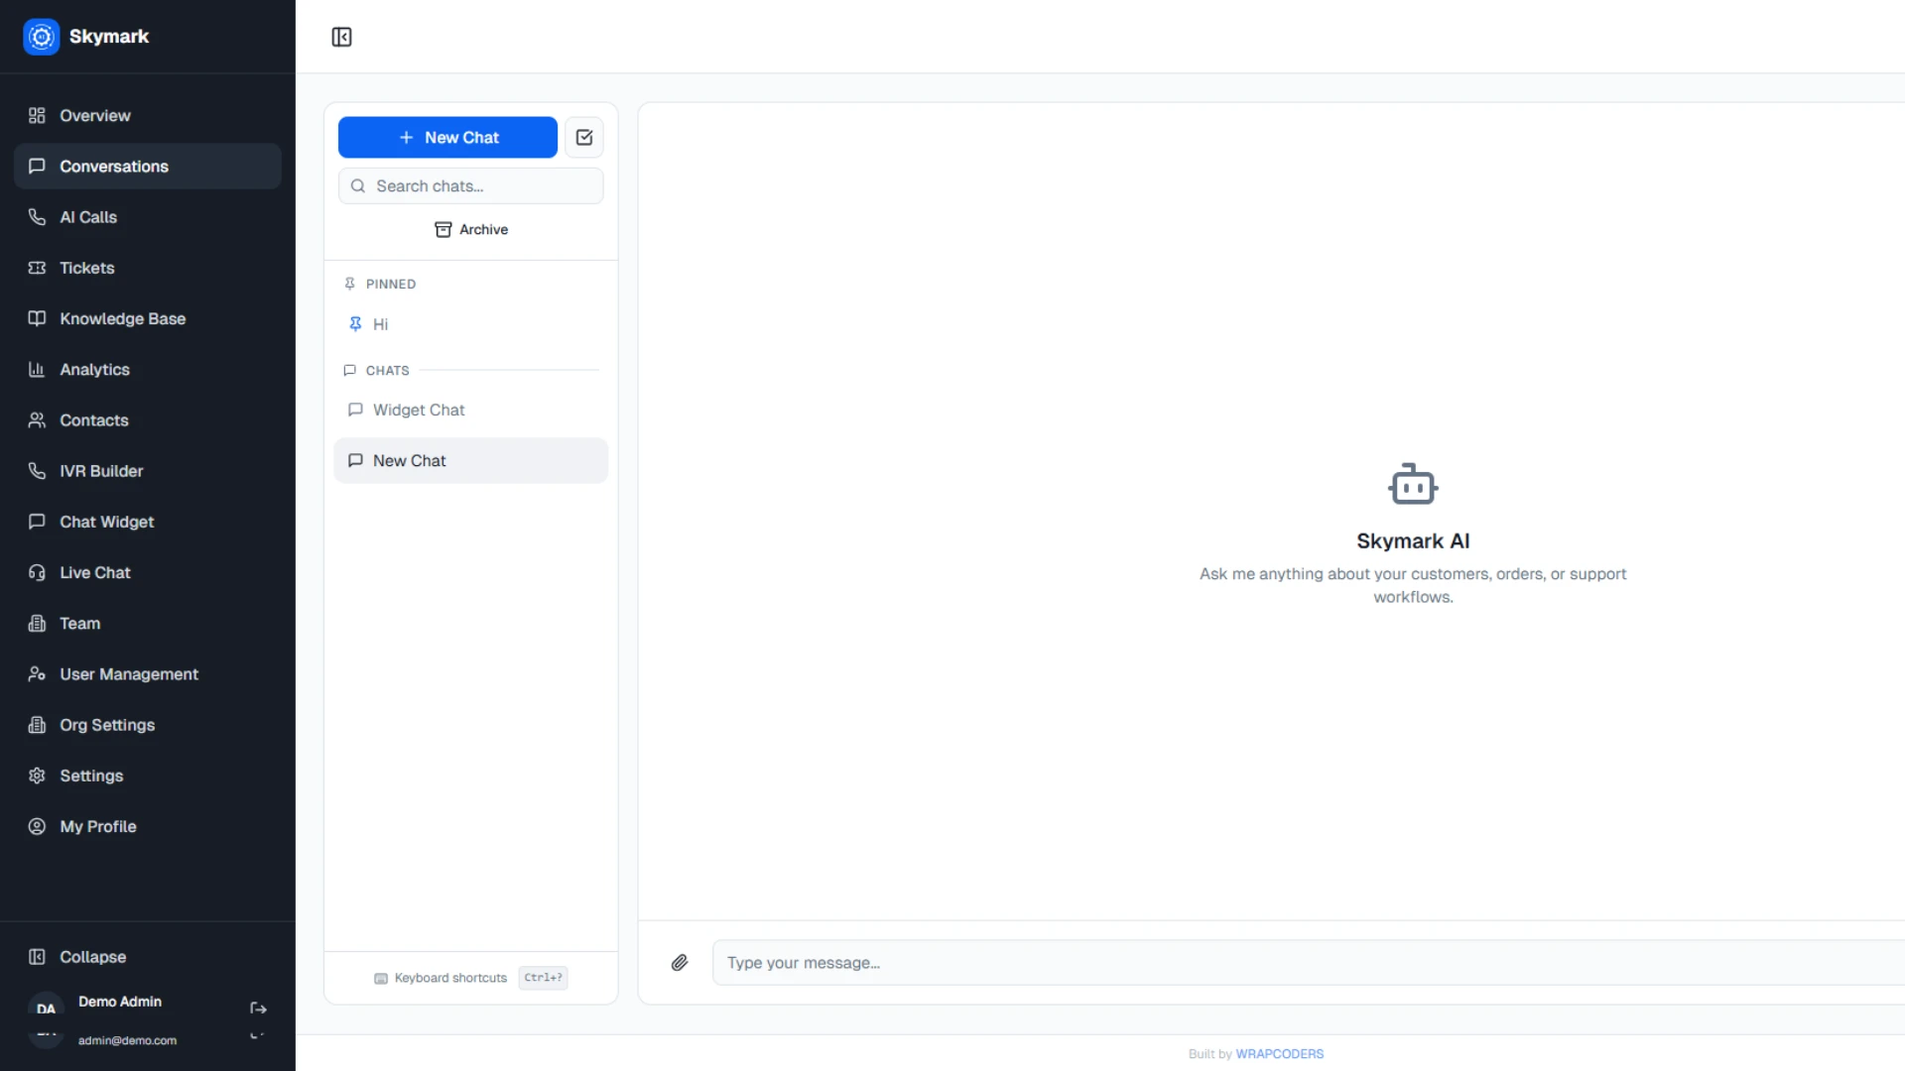Select the New Chat conversation row

(x=470, y=460)
